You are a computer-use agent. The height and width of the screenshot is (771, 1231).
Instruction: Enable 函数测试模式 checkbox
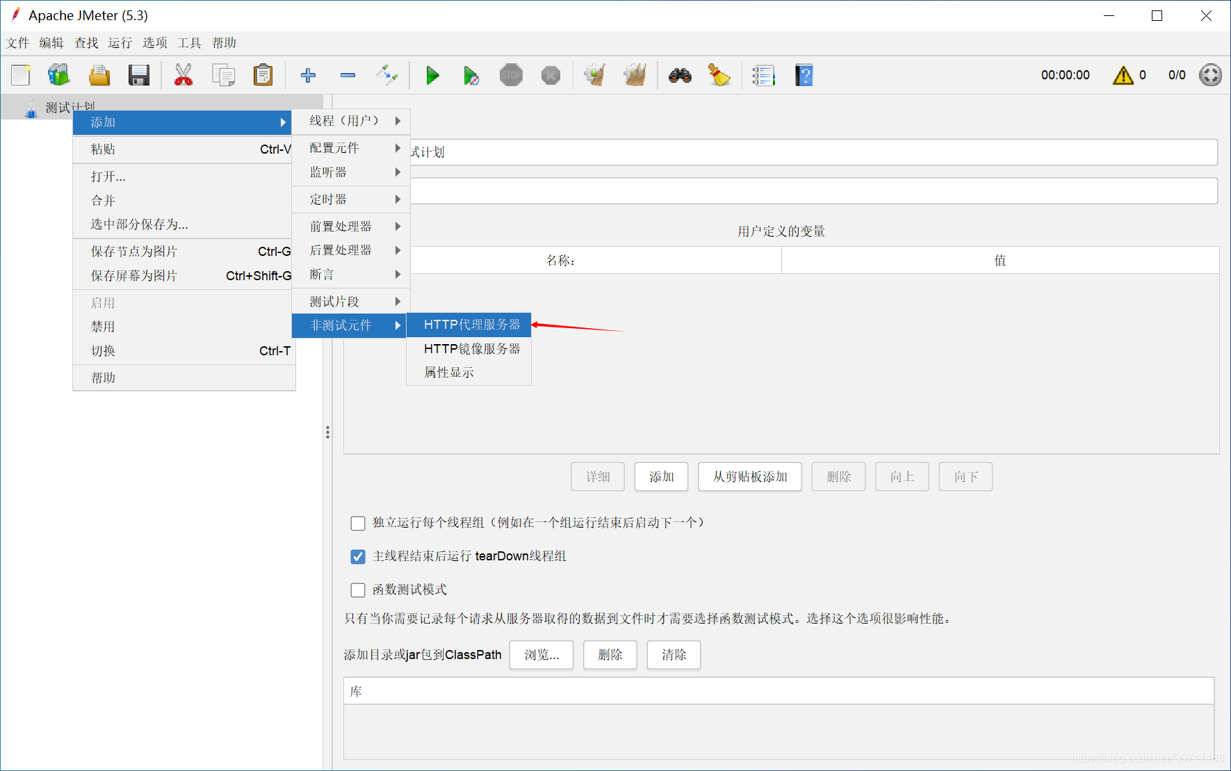pos(358,590)
